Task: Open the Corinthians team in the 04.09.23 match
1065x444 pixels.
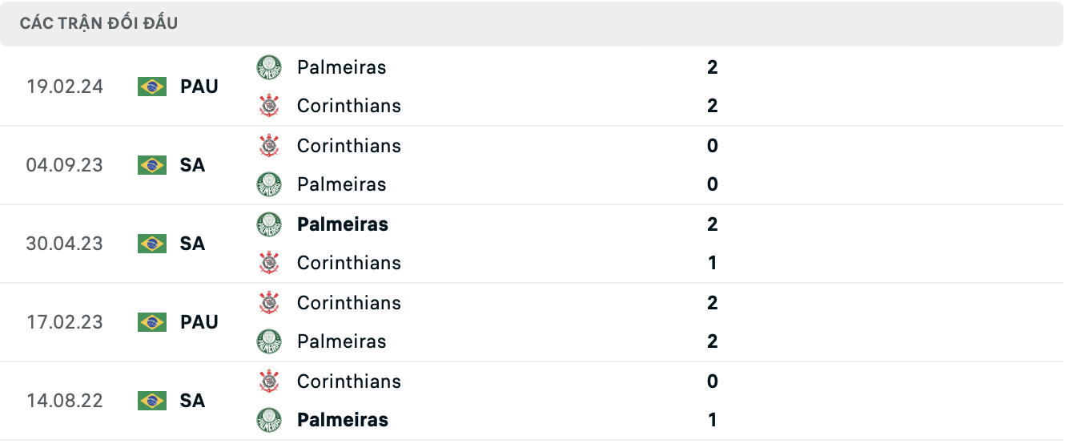Action: [349, 146]
